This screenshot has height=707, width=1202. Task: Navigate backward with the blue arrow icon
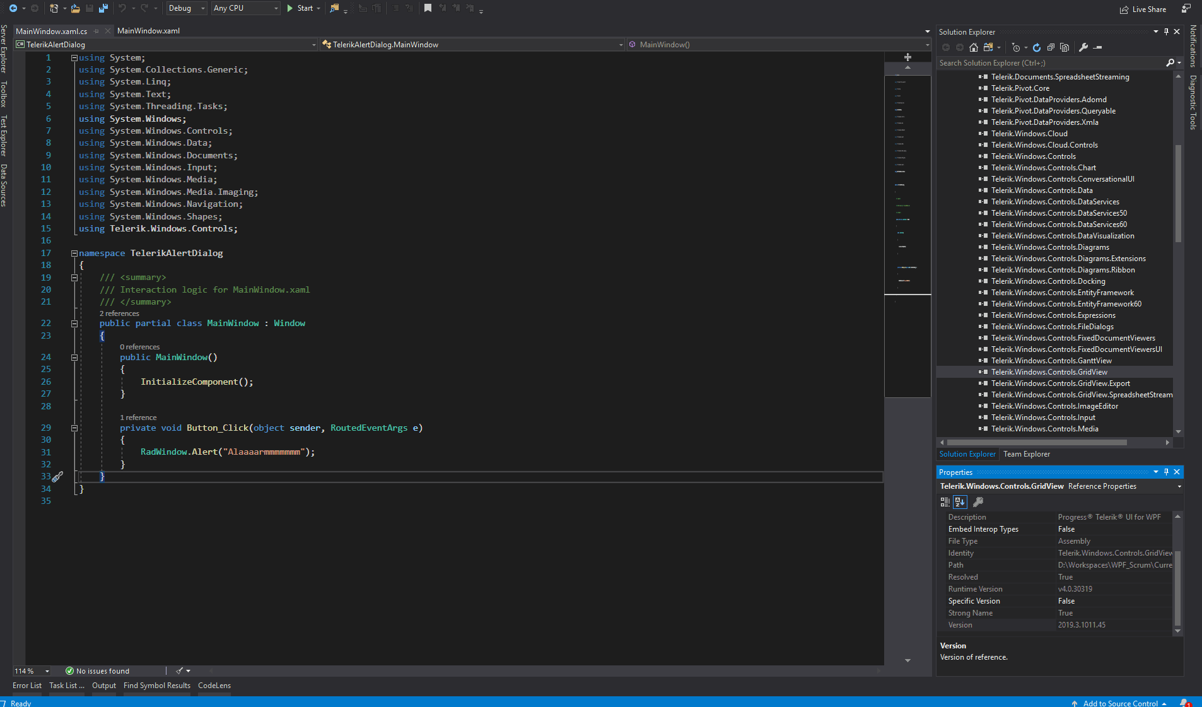(13, 8)
